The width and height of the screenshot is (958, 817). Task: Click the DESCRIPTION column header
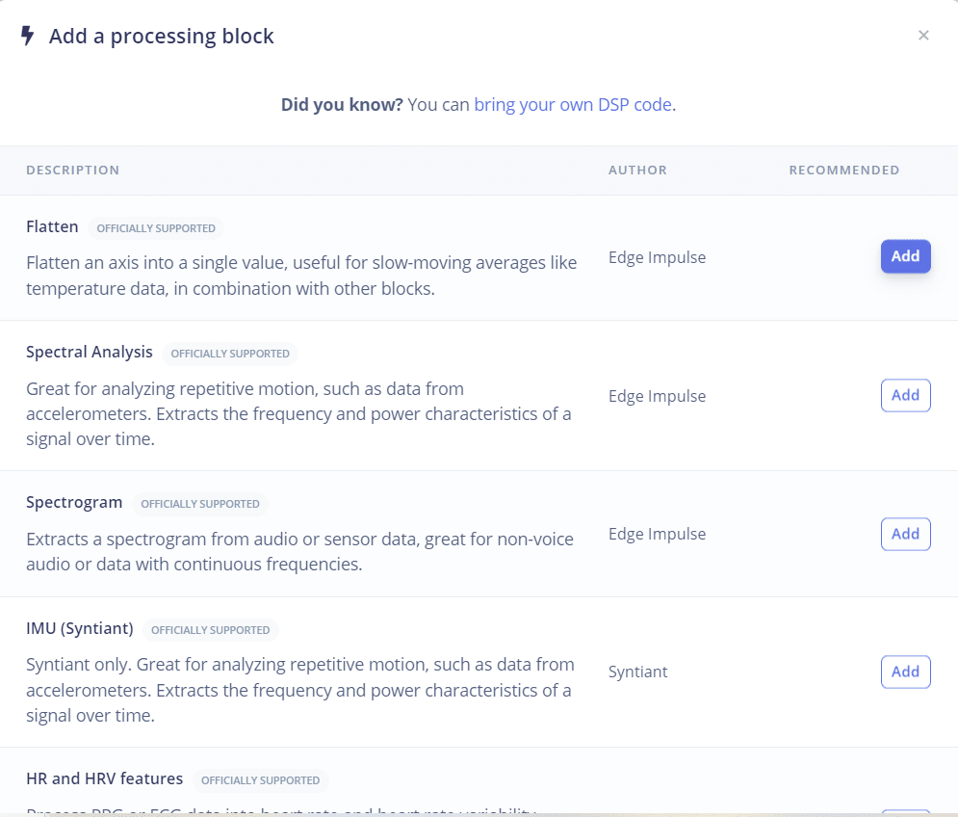73,171
